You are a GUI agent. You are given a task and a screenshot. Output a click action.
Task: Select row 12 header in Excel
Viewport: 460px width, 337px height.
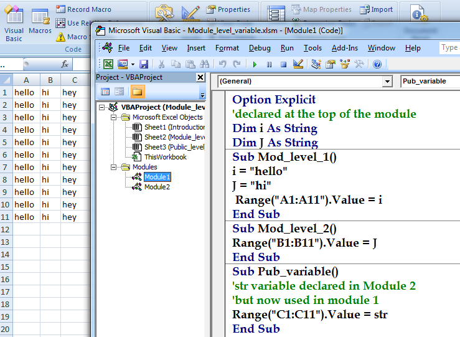click(x=5, y=230)
